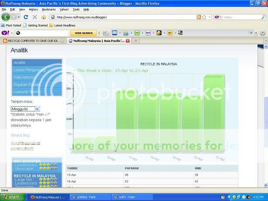The height and width of the screenshot is (201, 268).
Task: Click the last Yahoo toolbar shortcut icon
Action: [x=180, y=33]
